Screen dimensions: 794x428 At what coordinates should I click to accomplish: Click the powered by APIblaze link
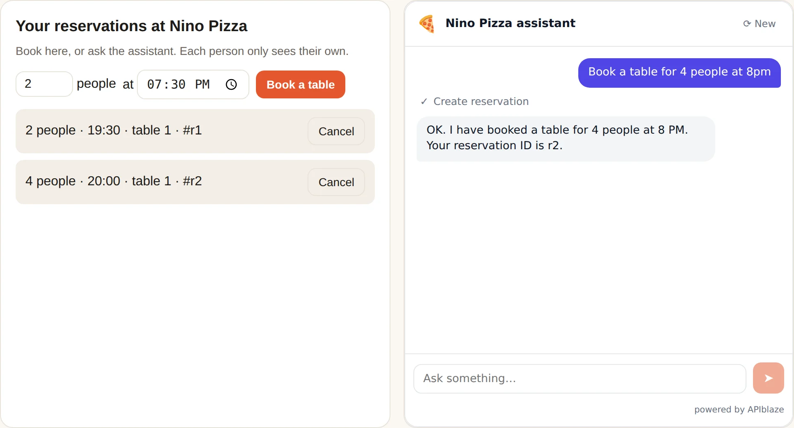click(x=739, y=409)
